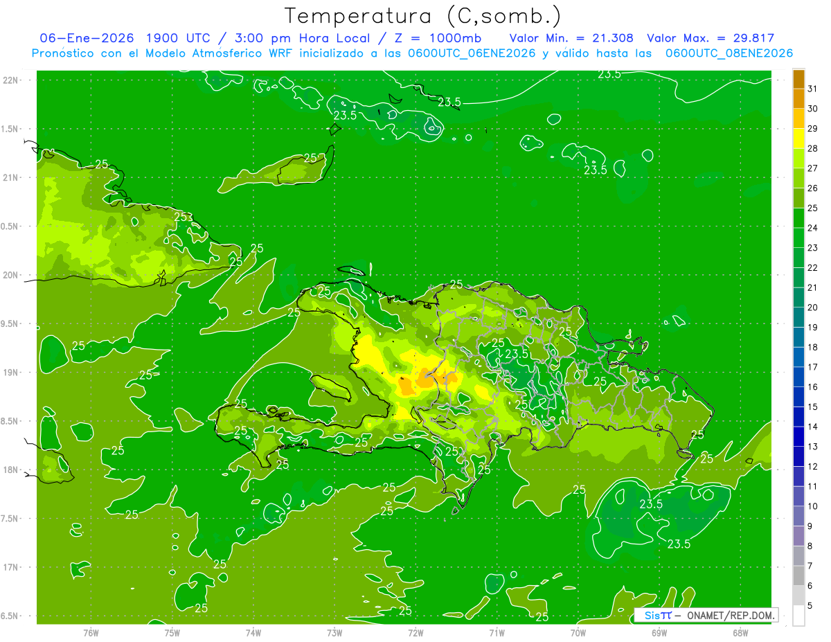Image resolution: width=831 pixels, height=642 pixels.
Task: Click the '18N' latitude axis label
Action: click(12, 470)
